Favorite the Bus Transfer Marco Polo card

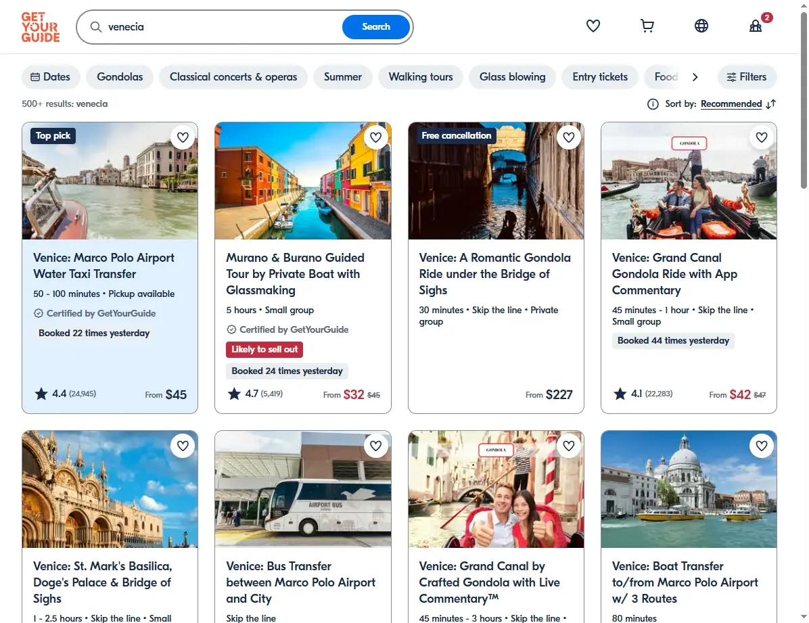pyautogui.click(x=375, y=446)
